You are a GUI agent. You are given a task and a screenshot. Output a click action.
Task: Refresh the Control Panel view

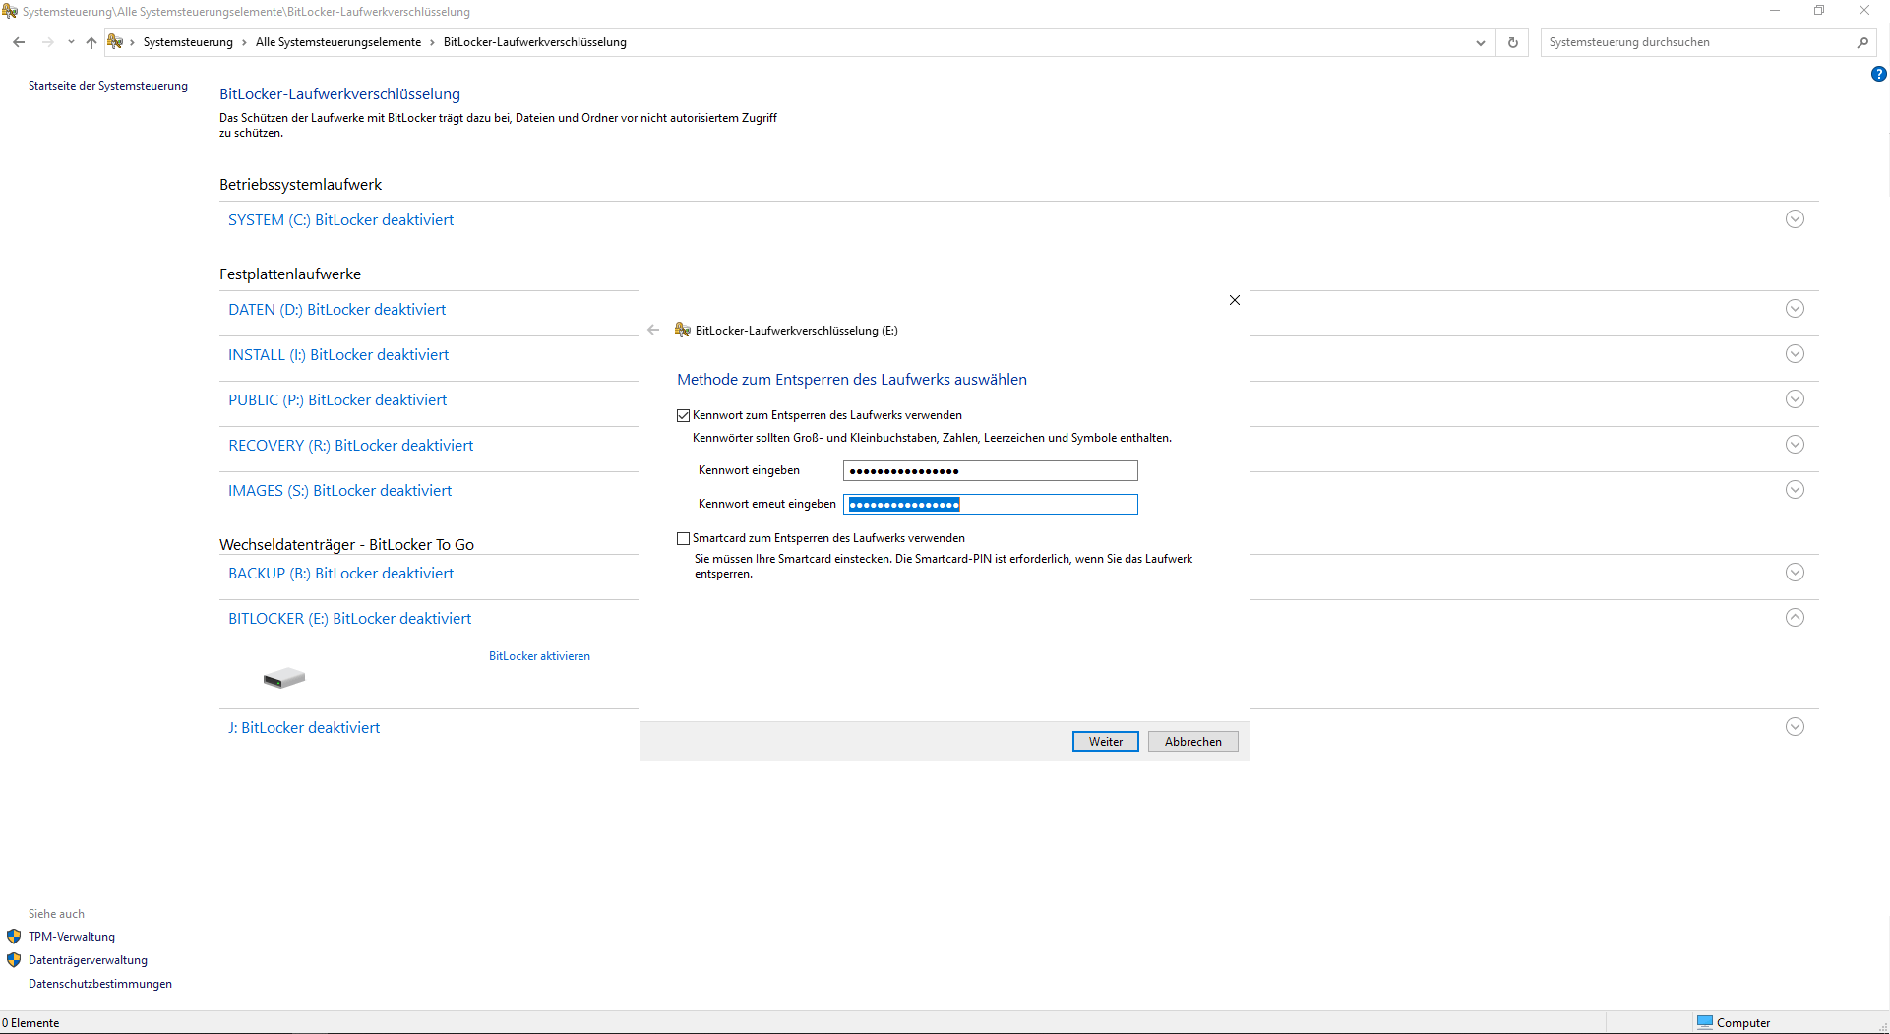[1513, 42]
